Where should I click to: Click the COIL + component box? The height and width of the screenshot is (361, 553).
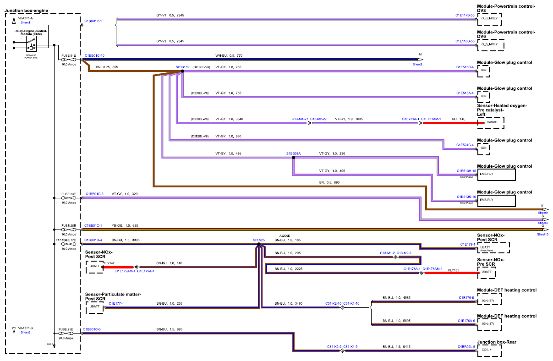[x=489, y=351]
